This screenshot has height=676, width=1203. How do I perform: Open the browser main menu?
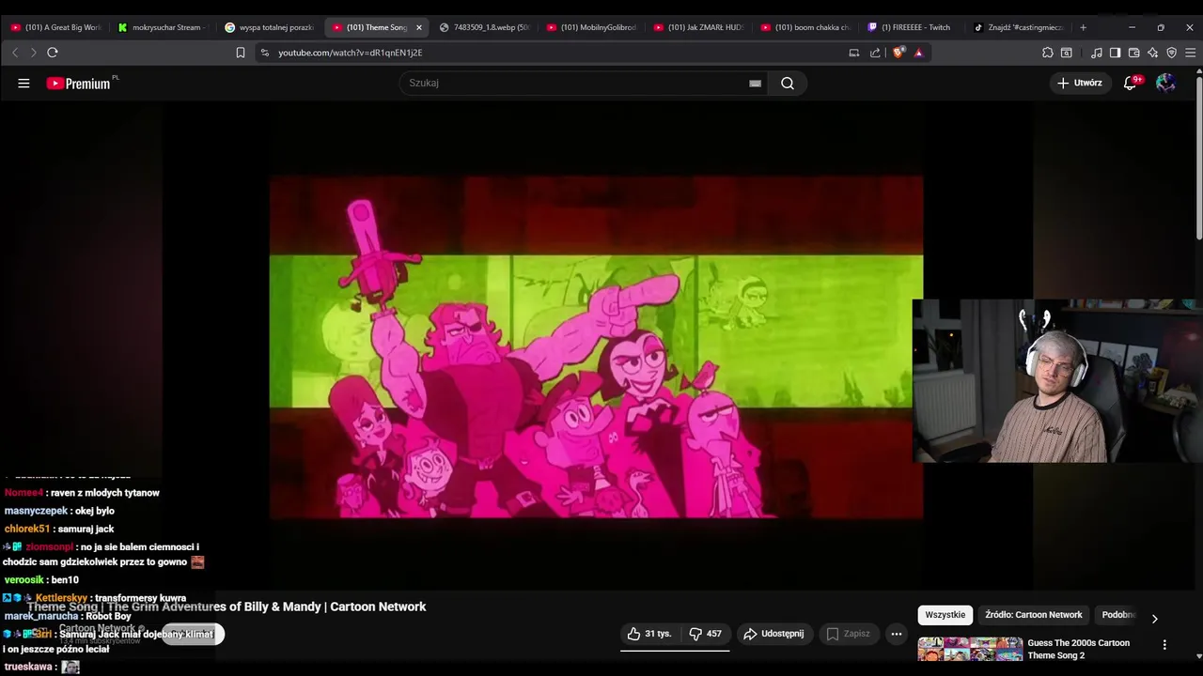click(1190, 53)
